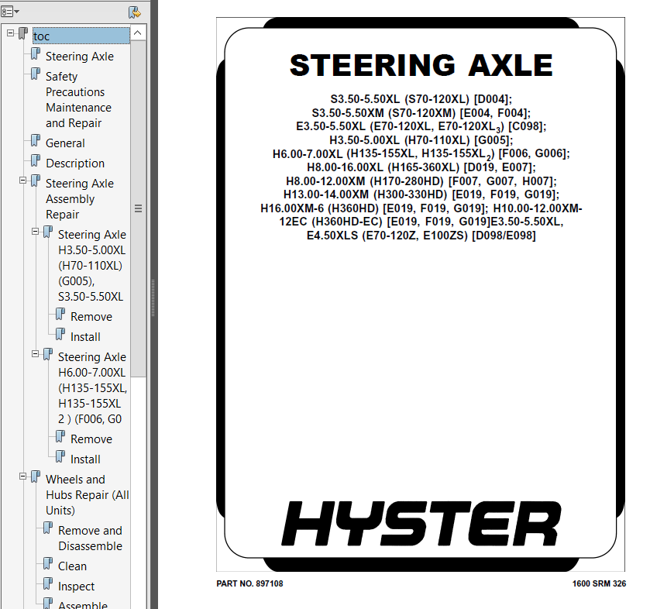
Task: Go to Safety Precautions Maintenance and Repair
Action: (78, 100)
